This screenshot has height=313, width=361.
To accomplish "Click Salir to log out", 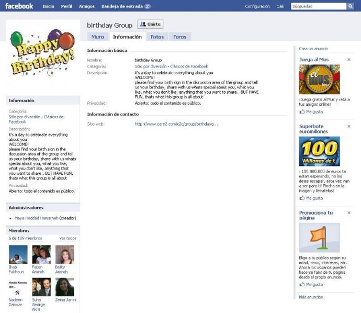I will click(x=280, y=6).
